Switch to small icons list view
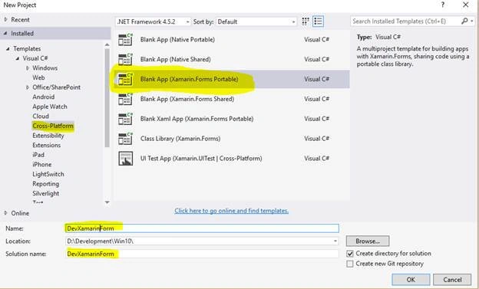479x289 pixels. (x=318, y=21)
